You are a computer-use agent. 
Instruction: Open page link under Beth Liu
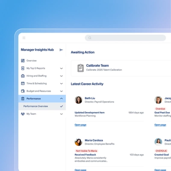pos(80,125)
